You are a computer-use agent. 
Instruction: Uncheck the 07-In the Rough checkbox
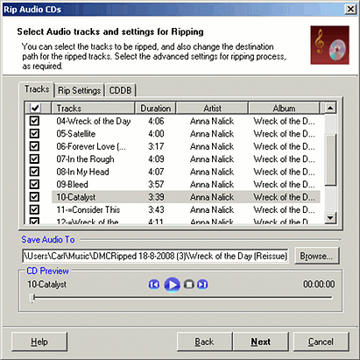tap(34, 159)
